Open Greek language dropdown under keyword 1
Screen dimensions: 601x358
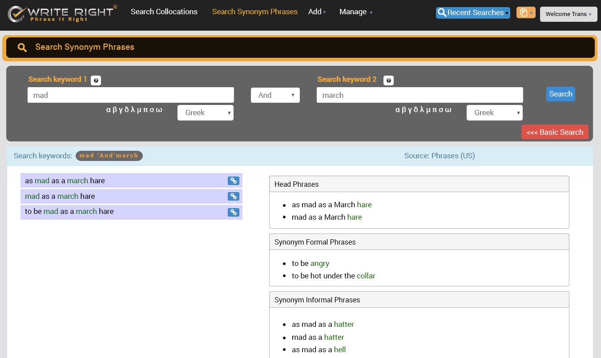click(x=205, y=113)
